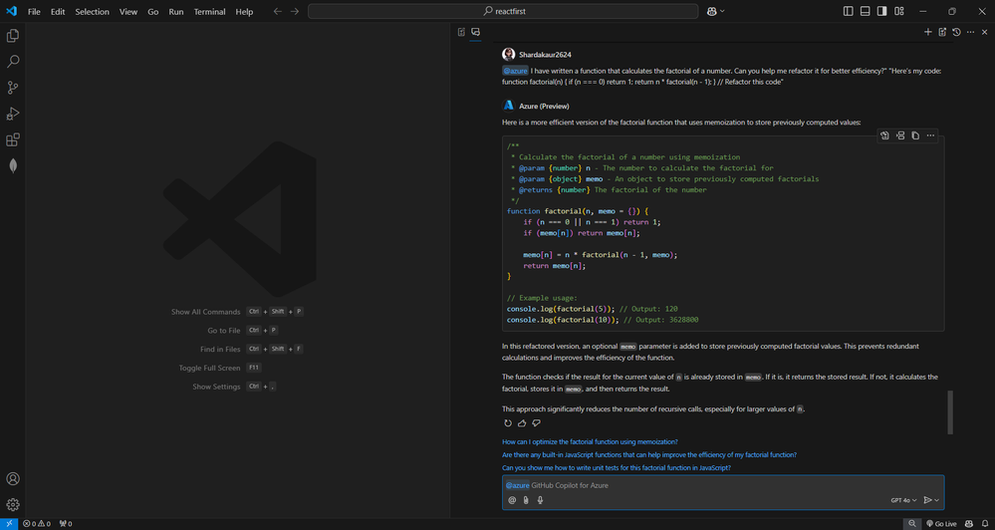Open the Source Control view

(x=13, y=88)
